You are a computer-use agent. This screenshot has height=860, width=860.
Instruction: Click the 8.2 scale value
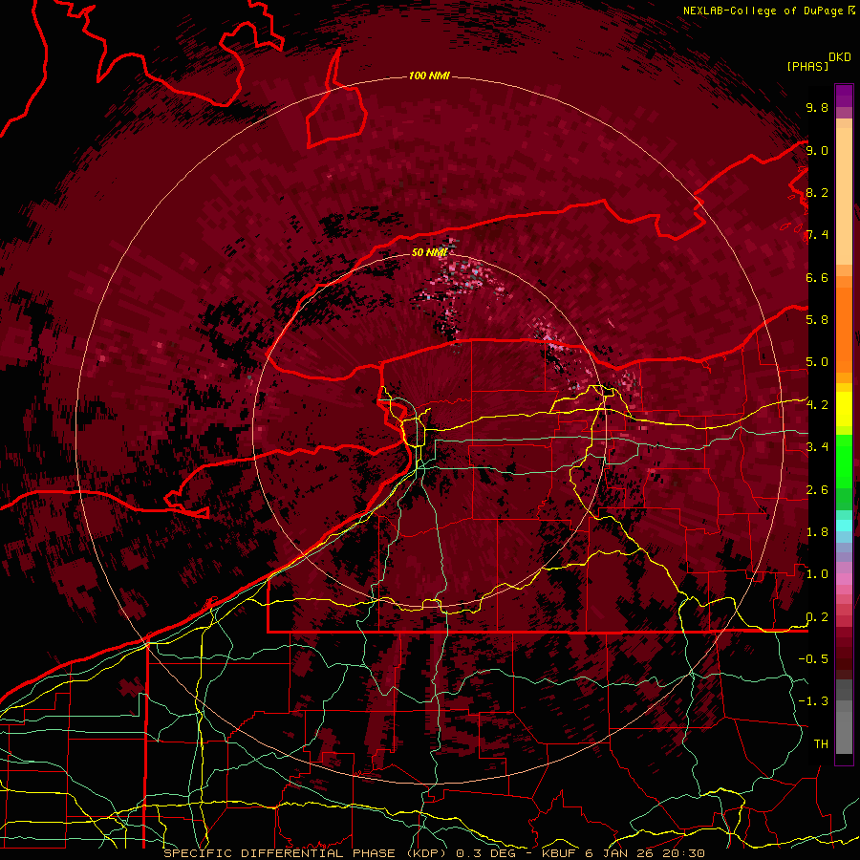coord(817,192)
